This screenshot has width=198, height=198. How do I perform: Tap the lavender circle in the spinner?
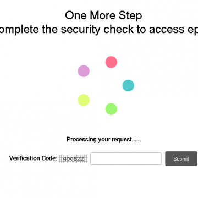[x=84, y=71]
